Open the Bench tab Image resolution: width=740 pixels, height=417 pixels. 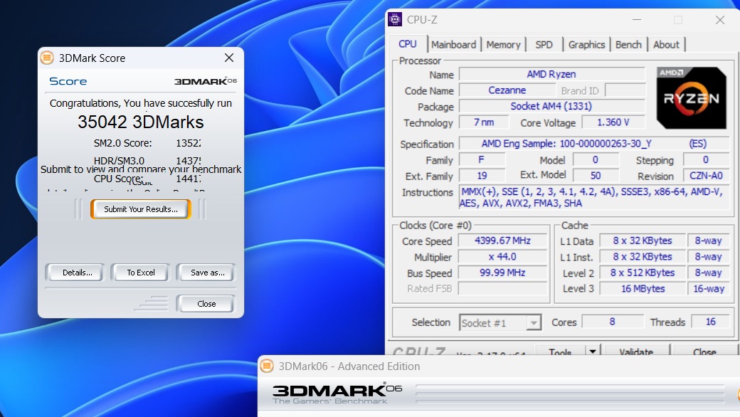tap(628, 45)
